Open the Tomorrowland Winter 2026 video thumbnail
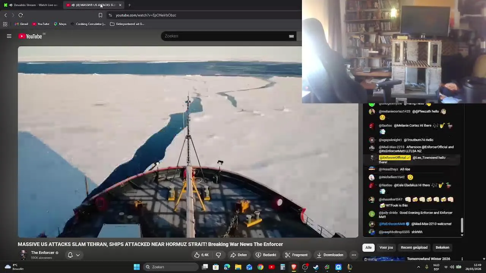The image size is (486, 273). (x=384, y=259)
